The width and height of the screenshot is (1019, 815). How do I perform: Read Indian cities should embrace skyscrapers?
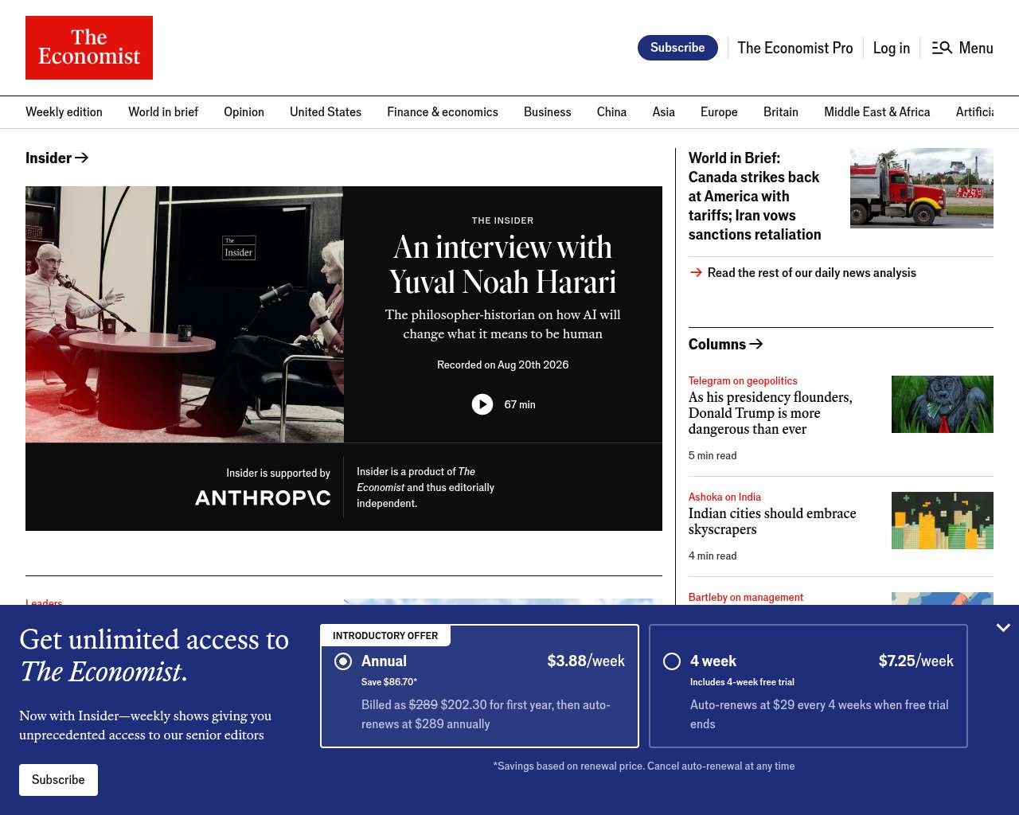(x=772, y=521)
